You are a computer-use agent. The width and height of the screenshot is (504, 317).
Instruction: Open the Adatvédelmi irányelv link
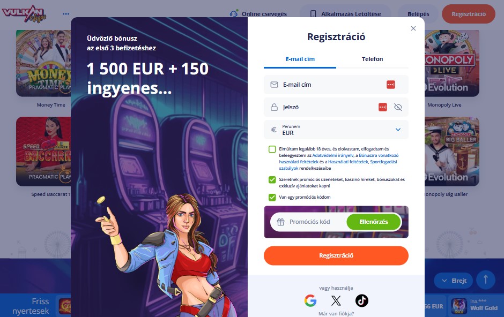(333, 155)
